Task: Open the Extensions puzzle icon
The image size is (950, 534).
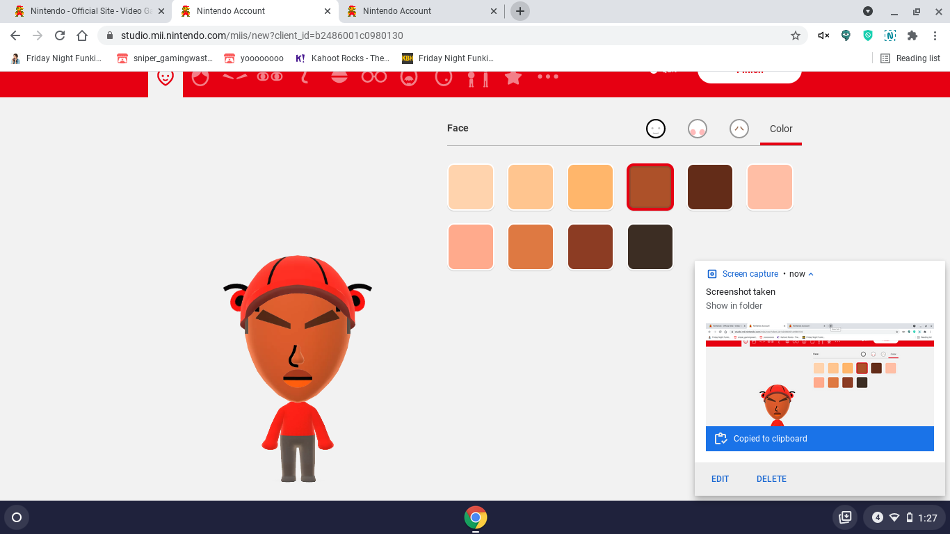Action: point(912,35)
